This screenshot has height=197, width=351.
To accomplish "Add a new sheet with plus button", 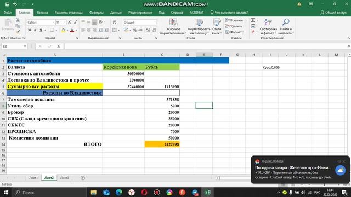I will [x=83, y=178].
